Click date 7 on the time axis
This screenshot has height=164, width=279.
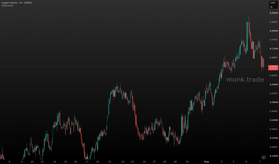(x=260, y=162)
